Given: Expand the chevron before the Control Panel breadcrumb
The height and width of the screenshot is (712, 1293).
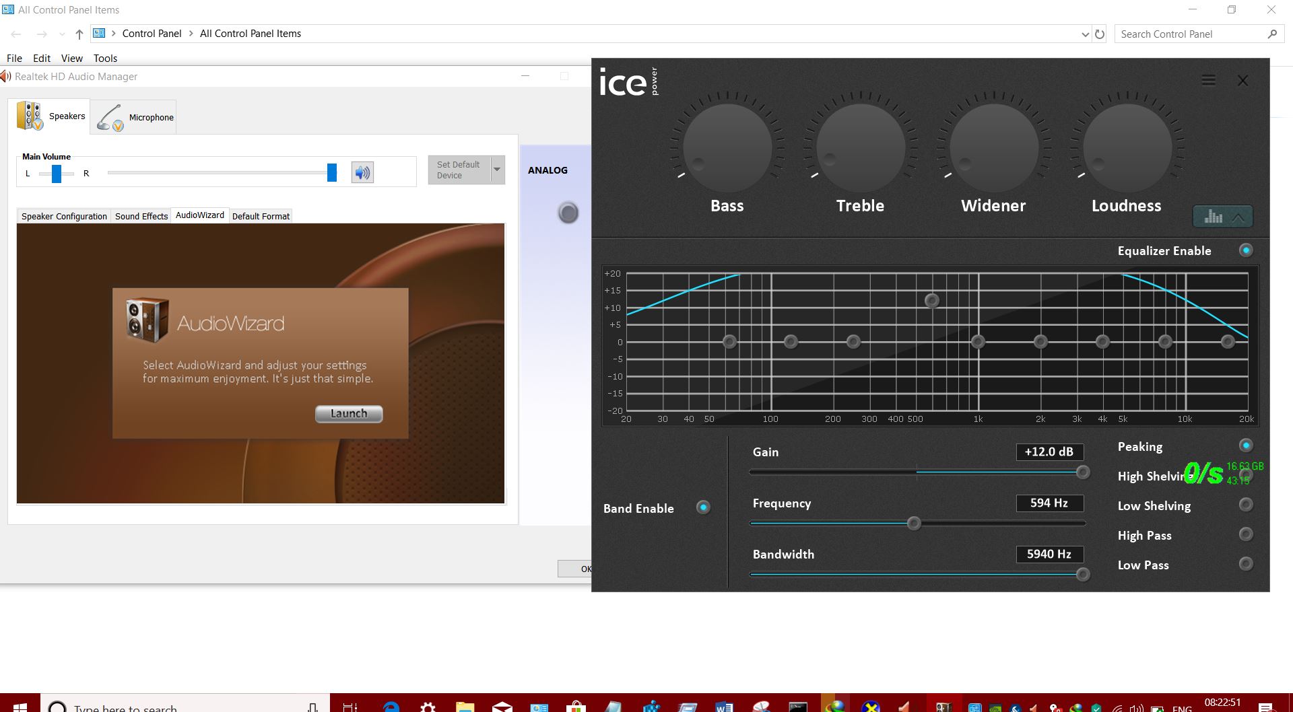Looking at the screenshot, I should click(x=114, y=34).
